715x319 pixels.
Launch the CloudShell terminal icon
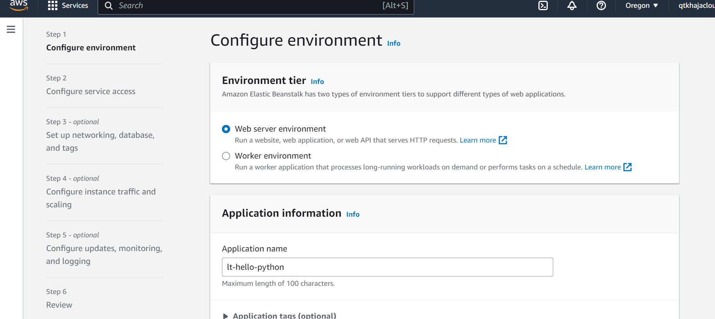[543, 5]
